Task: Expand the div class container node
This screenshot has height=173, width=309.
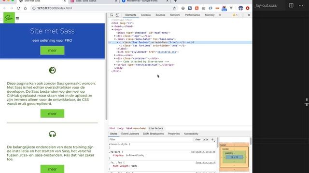Action: coord(115,59)
